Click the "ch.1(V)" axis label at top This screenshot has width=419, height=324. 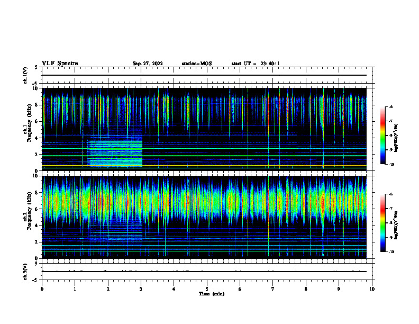(x=25, y=75)
